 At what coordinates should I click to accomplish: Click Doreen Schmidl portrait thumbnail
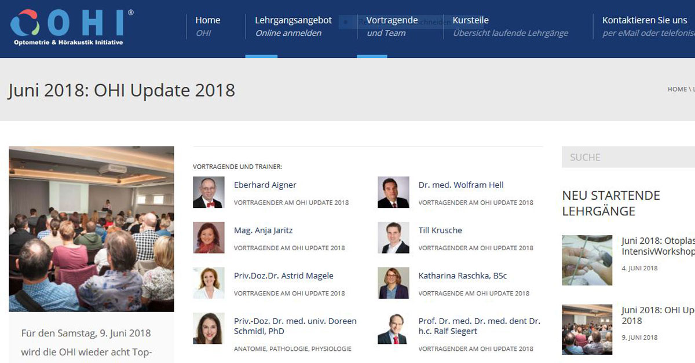click(209, 328)
